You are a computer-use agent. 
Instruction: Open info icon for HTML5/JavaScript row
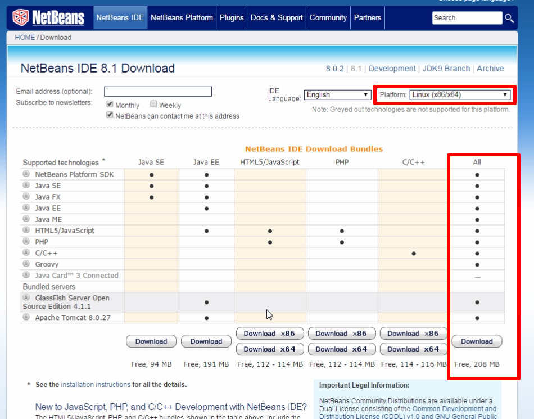tap(26, 230)
